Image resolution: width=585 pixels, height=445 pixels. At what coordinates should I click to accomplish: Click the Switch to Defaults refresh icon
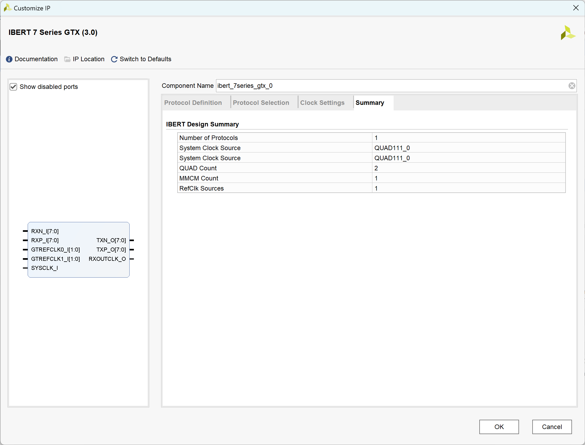(x=114, y=59)
